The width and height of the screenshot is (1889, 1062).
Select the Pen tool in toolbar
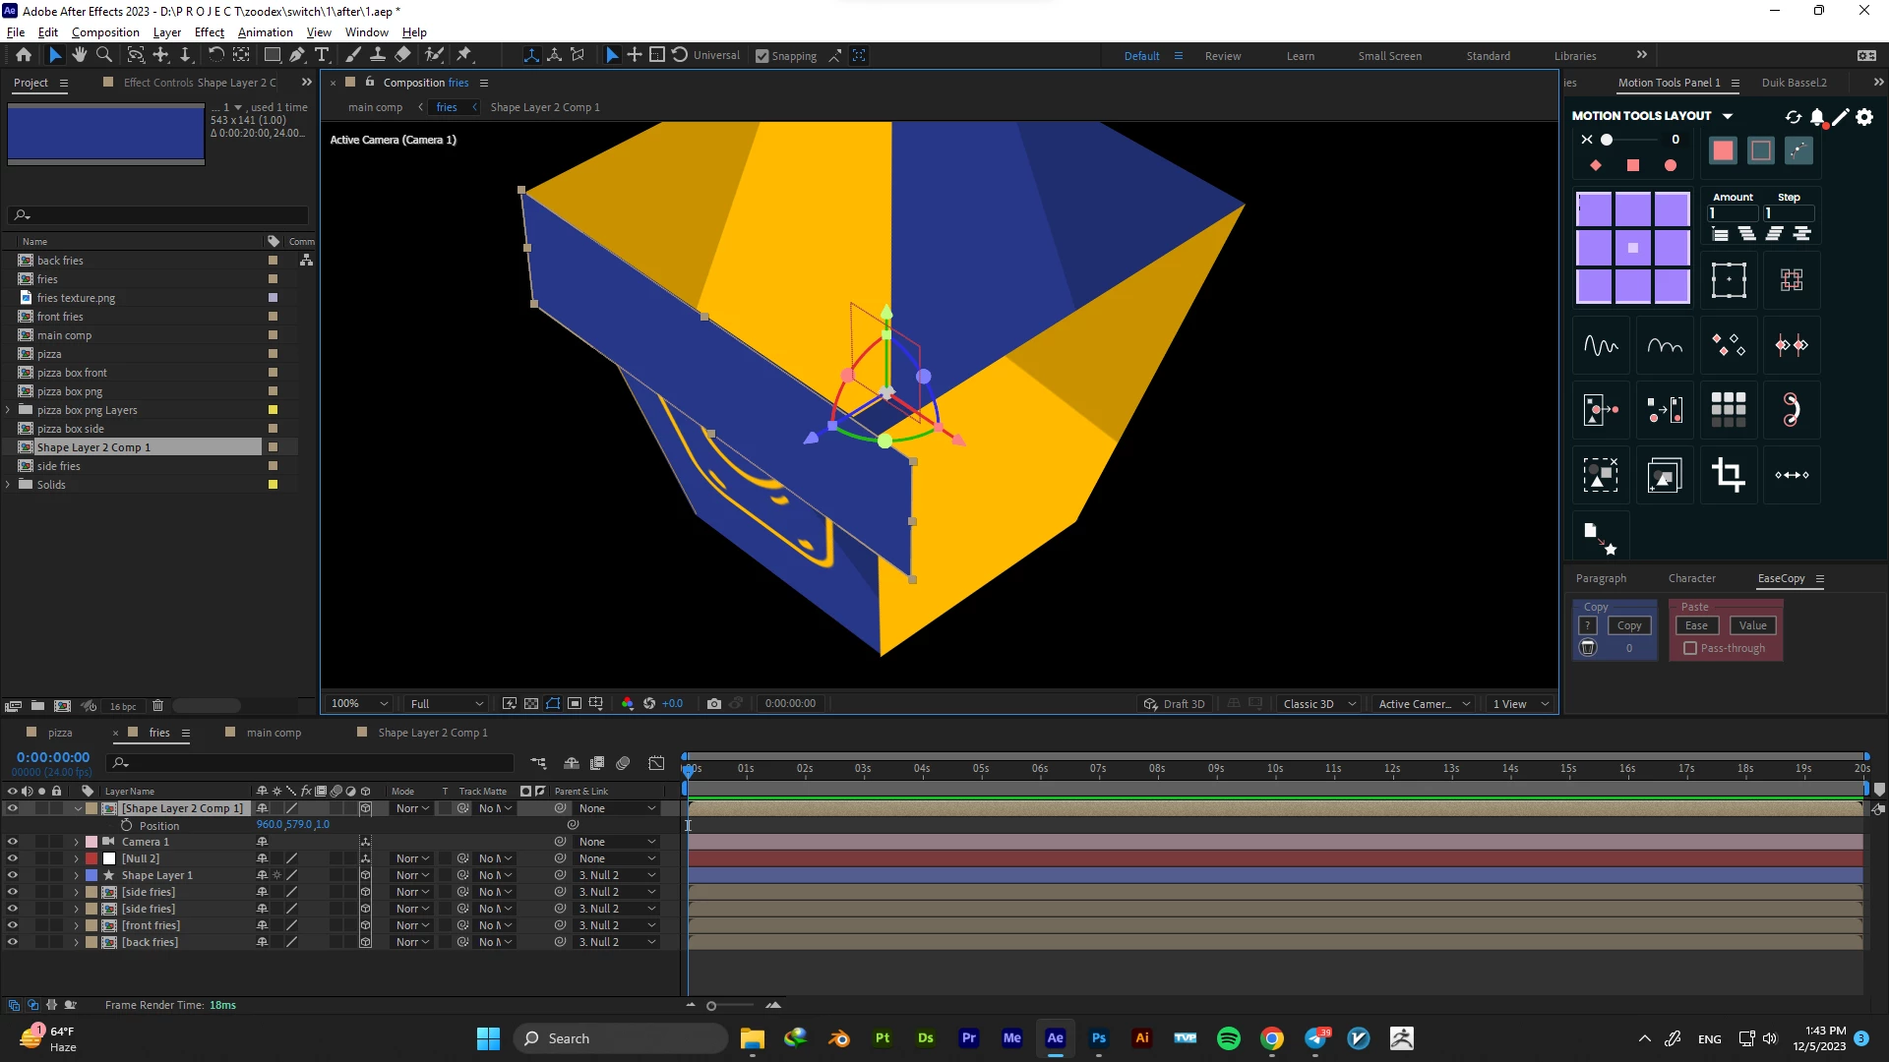click(x=296, y=55)
